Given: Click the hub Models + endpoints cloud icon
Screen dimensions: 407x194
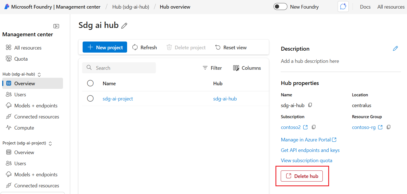Looking at the screenshot, I should click(x=9, y=105).
